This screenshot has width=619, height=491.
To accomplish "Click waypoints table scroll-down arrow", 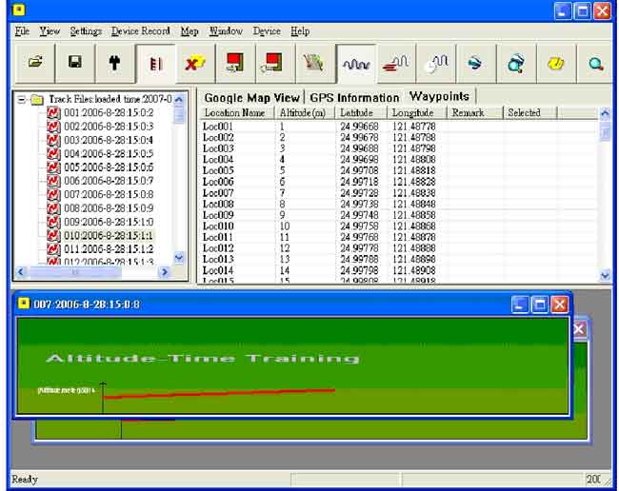I will pos(606,274).
